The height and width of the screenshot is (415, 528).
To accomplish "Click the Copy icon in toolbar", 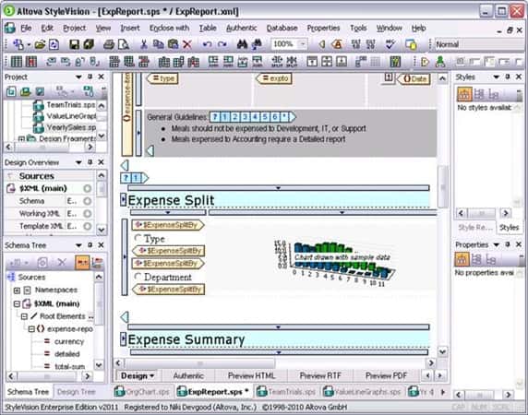I will [x=158, y=44].
